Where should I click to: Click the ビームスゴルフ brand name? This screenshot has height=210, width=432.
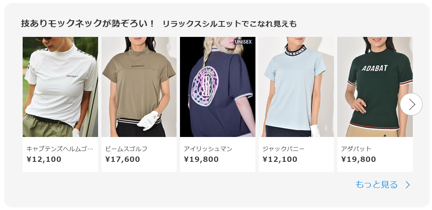pos(126,149)
